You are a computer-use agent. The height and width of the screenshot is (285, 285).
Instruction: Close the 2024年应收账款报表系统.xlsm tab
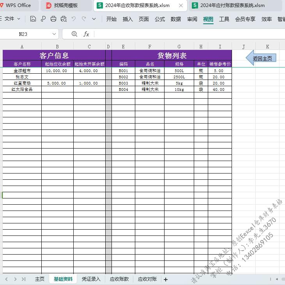tap(181, 5)
